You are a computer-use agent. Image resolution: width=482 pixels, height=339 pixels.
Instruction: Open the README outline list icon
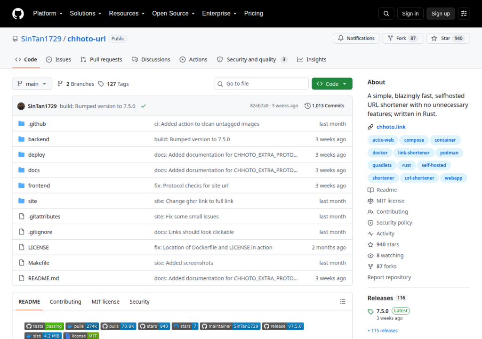click(x=343, y=301)
